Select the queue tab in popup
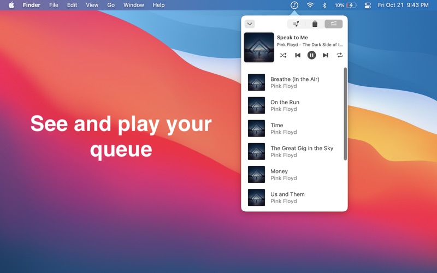The image size is (437, 273). 334,24
